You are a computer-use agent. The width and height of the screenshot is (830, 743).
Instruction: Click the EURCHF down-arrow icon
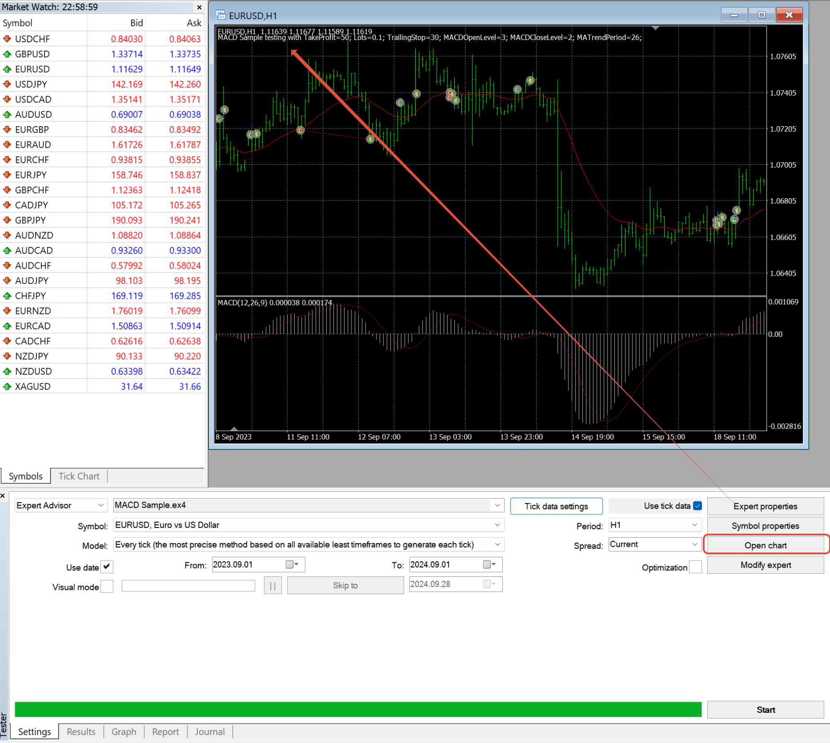[x=7, y=160]
